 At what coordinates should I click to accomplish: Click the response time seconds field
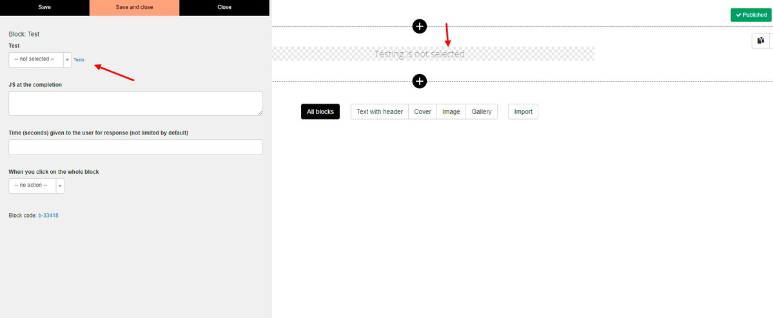tap(135, 147)
